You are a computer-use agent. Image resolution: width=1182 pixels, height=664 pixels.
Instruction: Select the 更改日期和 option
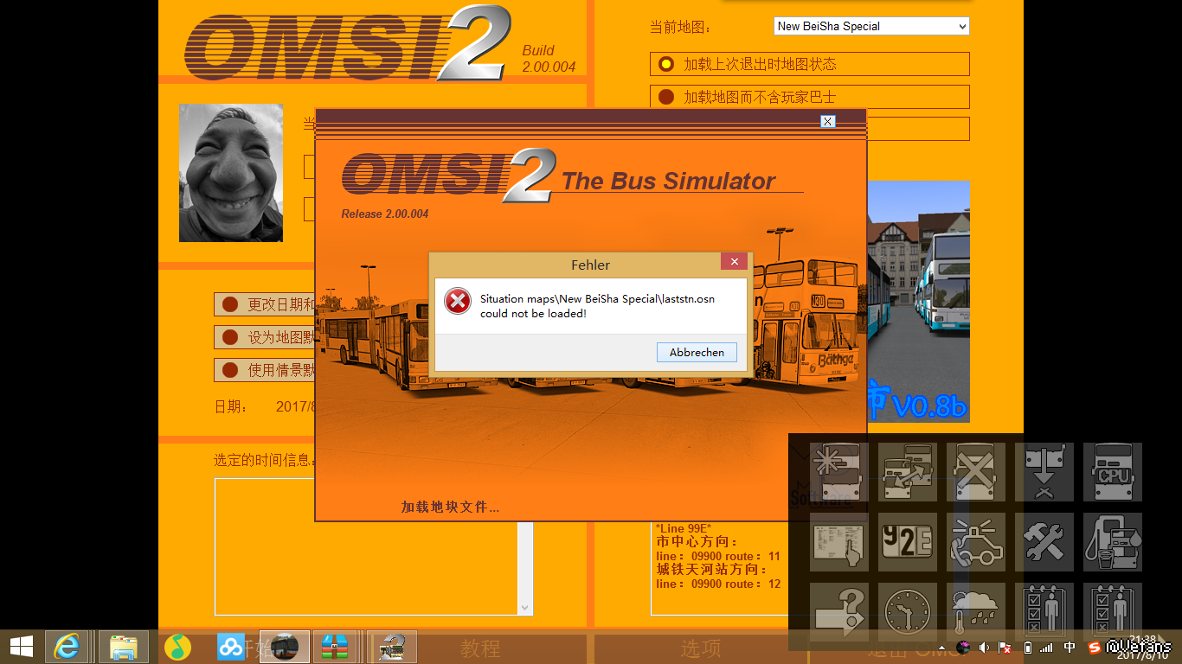click(265, 304)
